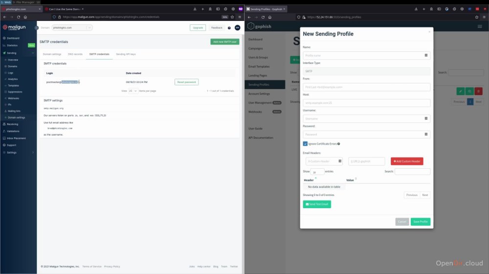Screen dimensions: 489x274
Task: Select the phishinginc.com browser tab
Action: coord(21,9)
